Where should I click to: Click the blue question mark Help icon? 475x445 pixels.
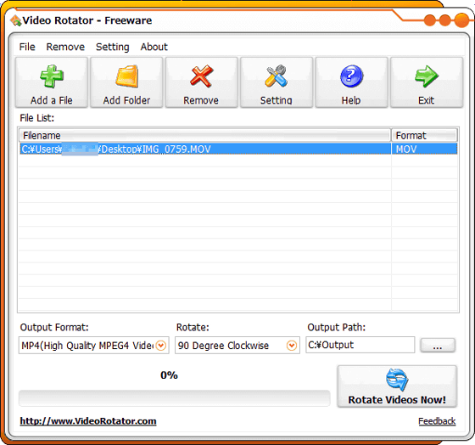click(x=351, y=76)
